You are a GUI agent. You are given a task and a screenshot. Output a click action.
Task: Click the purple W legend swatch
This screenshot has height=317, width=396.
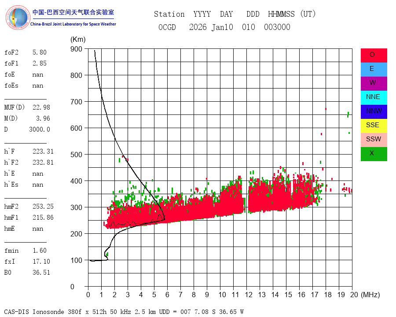click(x=374, y=84)
